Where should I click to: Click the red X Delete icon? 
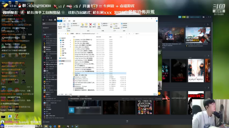(91, 25)
